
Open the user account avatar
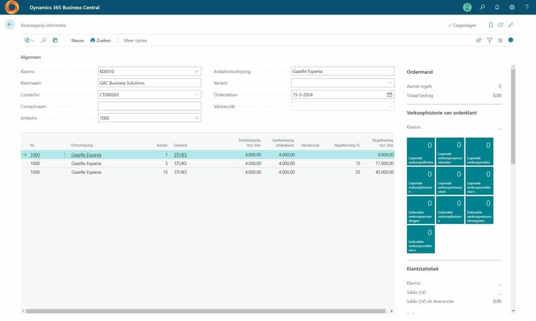(467, 7)
